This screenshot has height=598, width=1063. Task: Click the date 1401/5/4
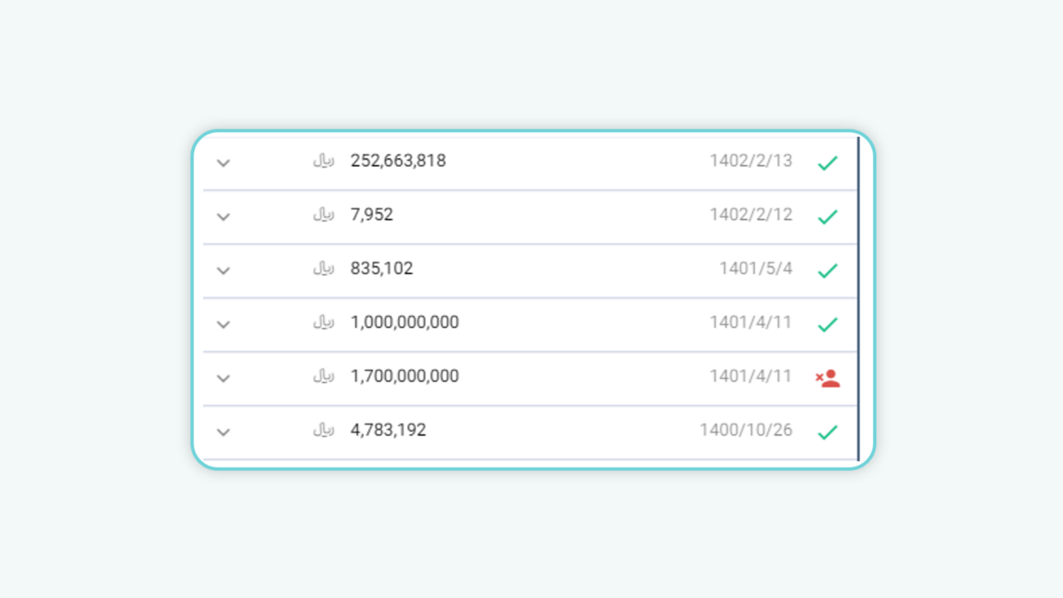click(756, 269)
